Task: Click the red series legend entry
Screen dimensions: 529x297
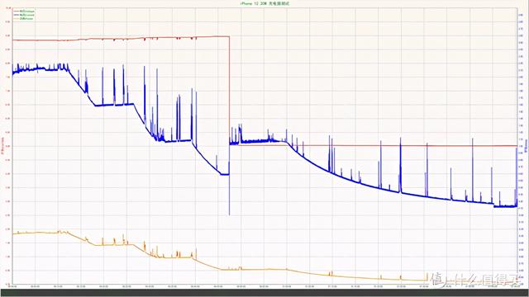Action: (24, 11)
